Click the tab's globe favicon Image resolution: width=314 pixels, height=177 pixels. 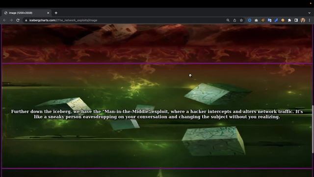click(6, 13)
